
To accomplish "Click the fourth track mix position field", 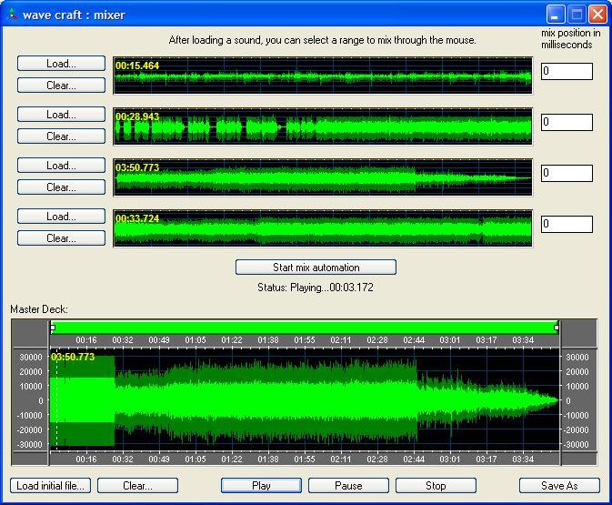I will pos(567,225).
